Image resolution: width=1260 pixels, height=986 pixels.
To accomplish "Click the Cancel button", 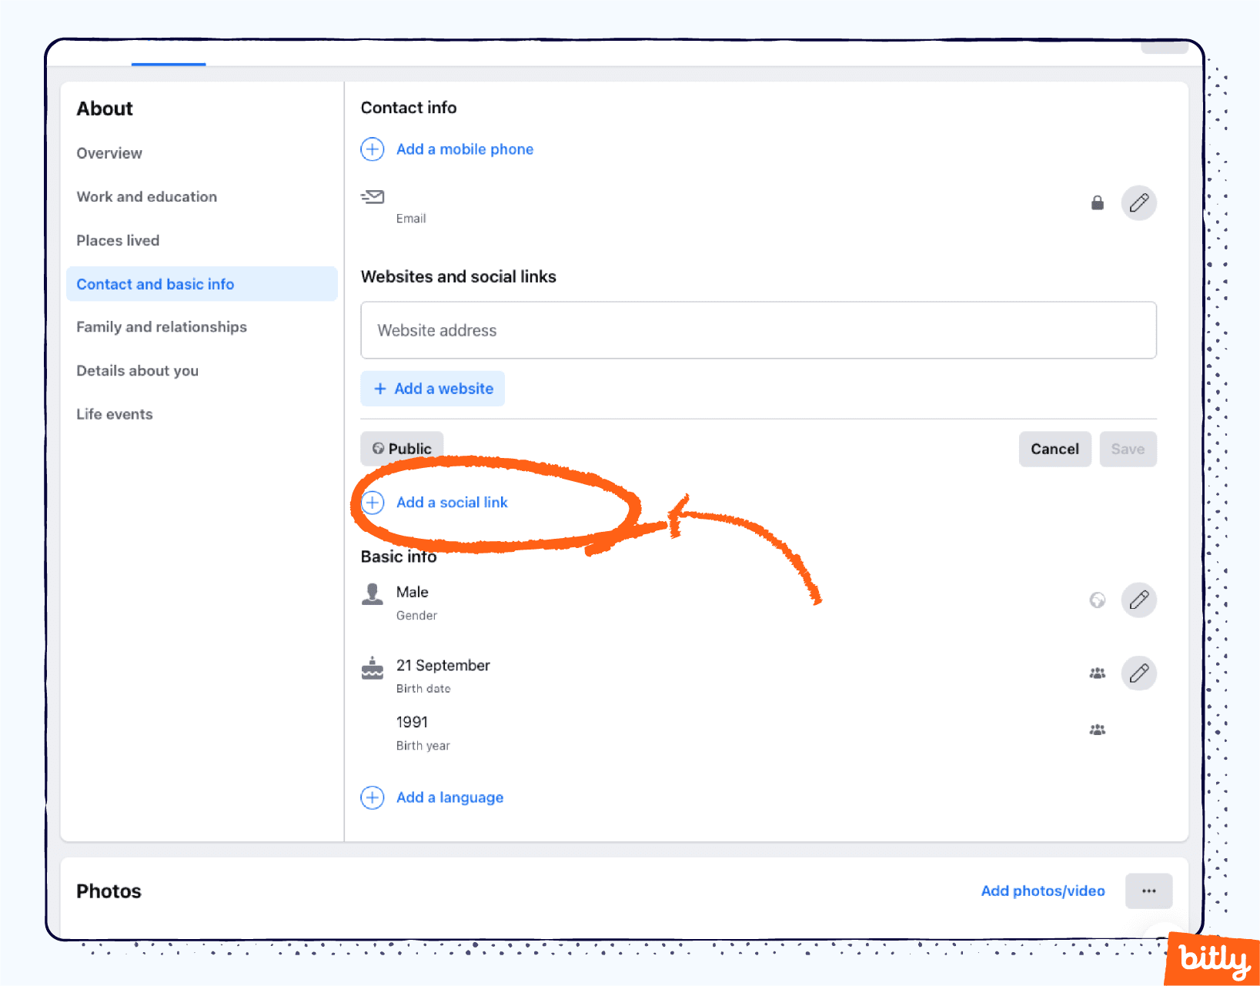I will [x=1054, y=449].
